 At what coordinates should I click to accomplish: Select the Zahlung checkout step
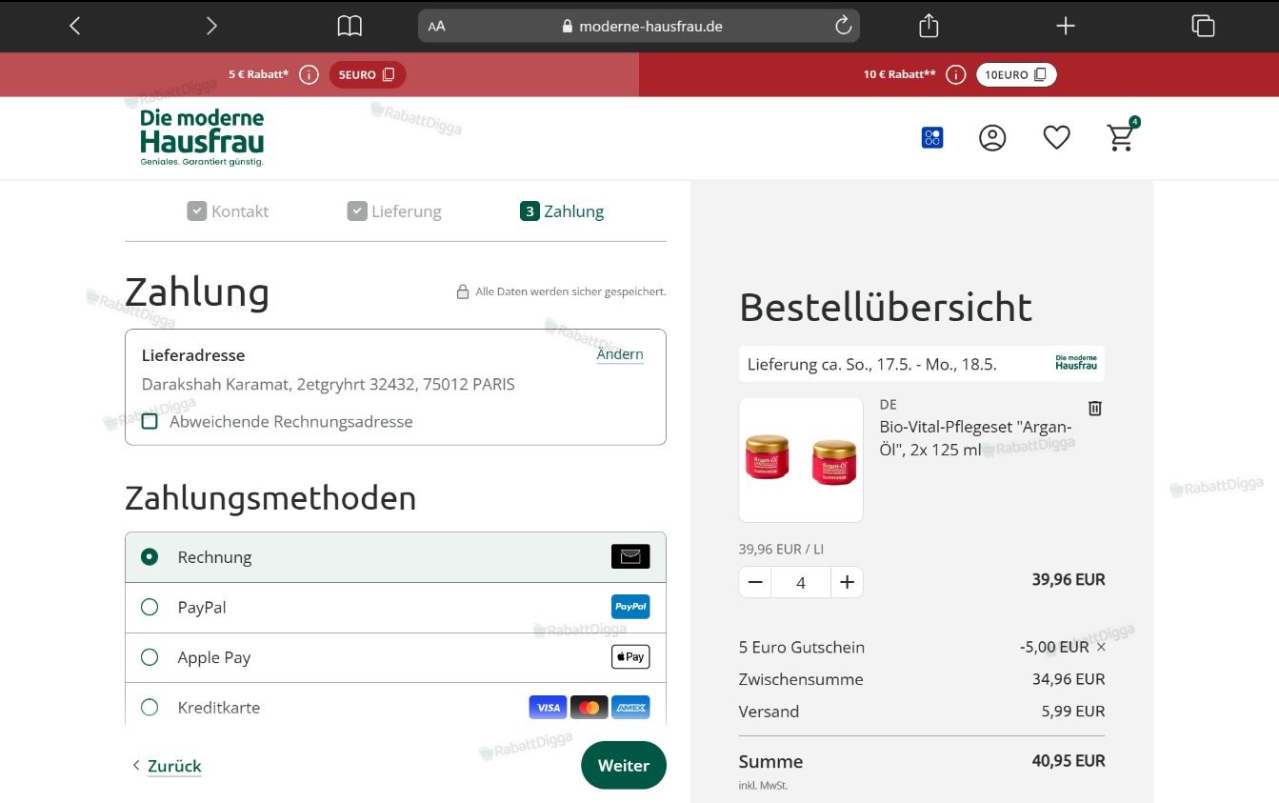(x=562, y=211)
